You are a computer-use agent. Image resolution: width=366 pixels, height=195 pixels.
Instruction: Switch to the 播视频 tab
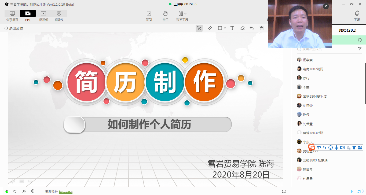tap(43, 16)
